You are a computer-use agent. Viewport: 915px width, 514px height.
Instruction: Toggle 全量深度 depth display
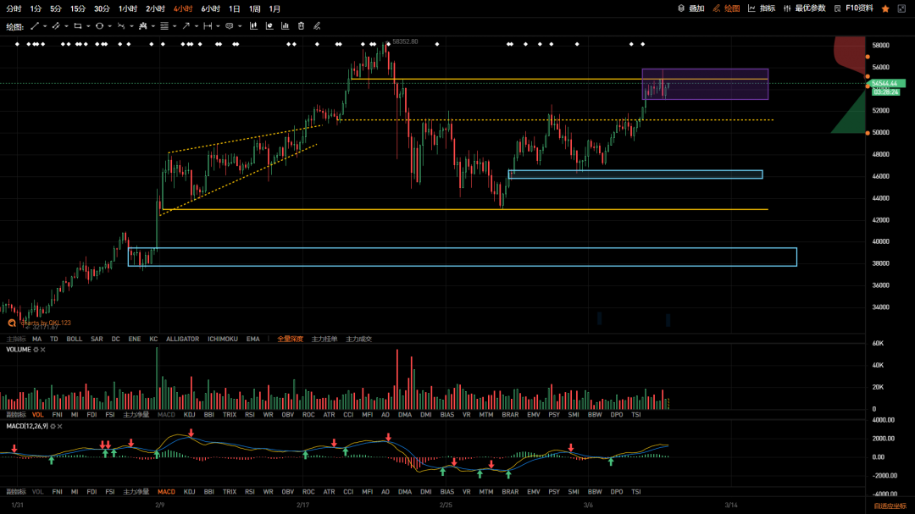(x=290, y=339)
